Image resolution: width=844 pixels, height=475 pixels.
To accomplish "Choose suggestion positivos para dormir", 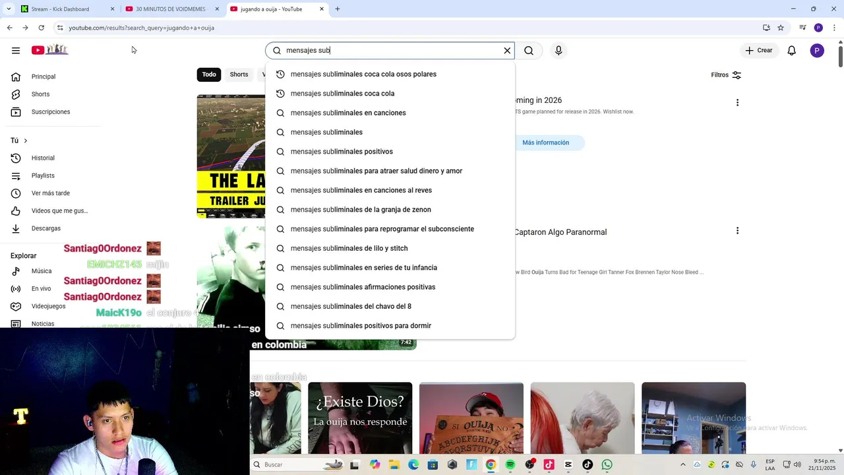I will point(390,326).
